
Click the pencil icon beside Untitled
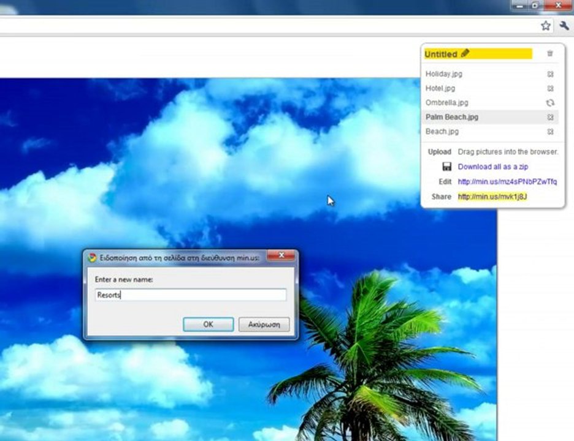tap(465, 53)
